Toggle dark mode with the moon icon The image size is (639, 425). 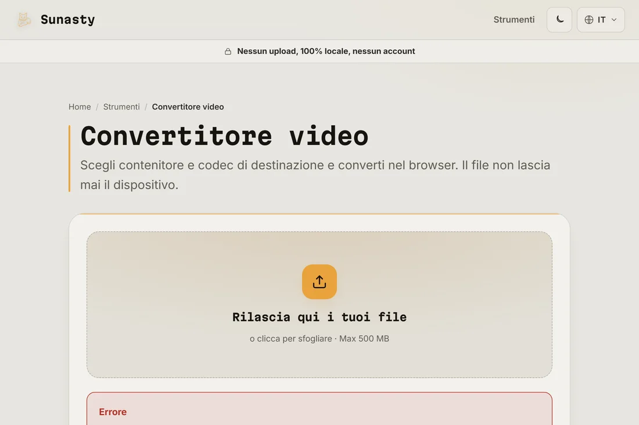click(x=559, y=20)
